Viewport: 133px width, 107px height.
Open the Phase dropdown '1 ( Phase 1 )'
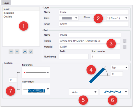pos(117,18)
